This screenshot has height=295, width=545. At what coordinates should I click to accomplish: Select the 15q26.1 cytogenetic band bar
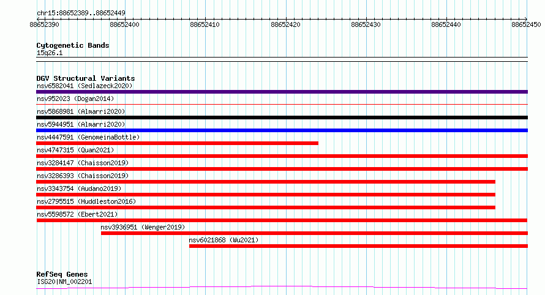[x=282, y=59]
